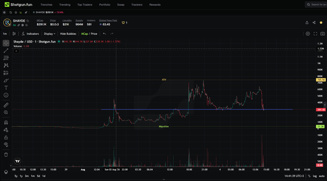
Task: Toggle the yellow favorite star
Action: 321,23
